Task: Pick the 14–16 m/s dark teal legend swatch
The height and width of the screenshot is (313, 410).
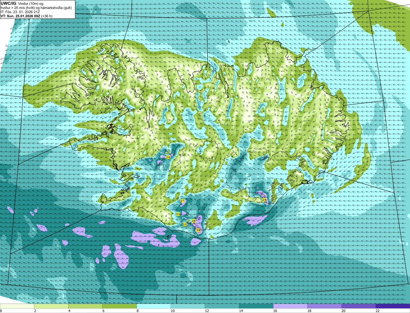Action: point(256,306)
